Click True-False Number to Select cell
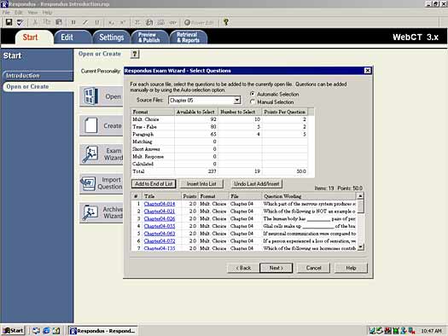 [x=240, y=127]
